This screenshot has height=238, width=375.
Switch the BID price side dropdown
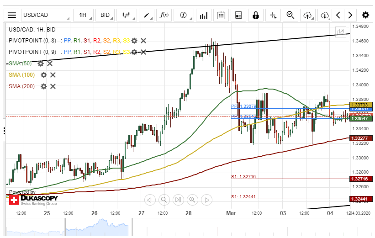(105, 16)
